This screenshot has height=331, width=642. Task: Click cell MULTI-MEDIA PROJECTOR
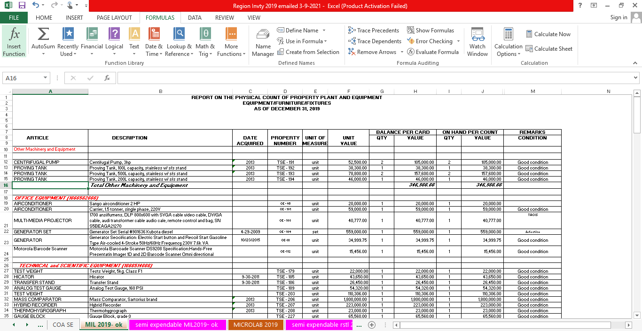coord(50,220)
